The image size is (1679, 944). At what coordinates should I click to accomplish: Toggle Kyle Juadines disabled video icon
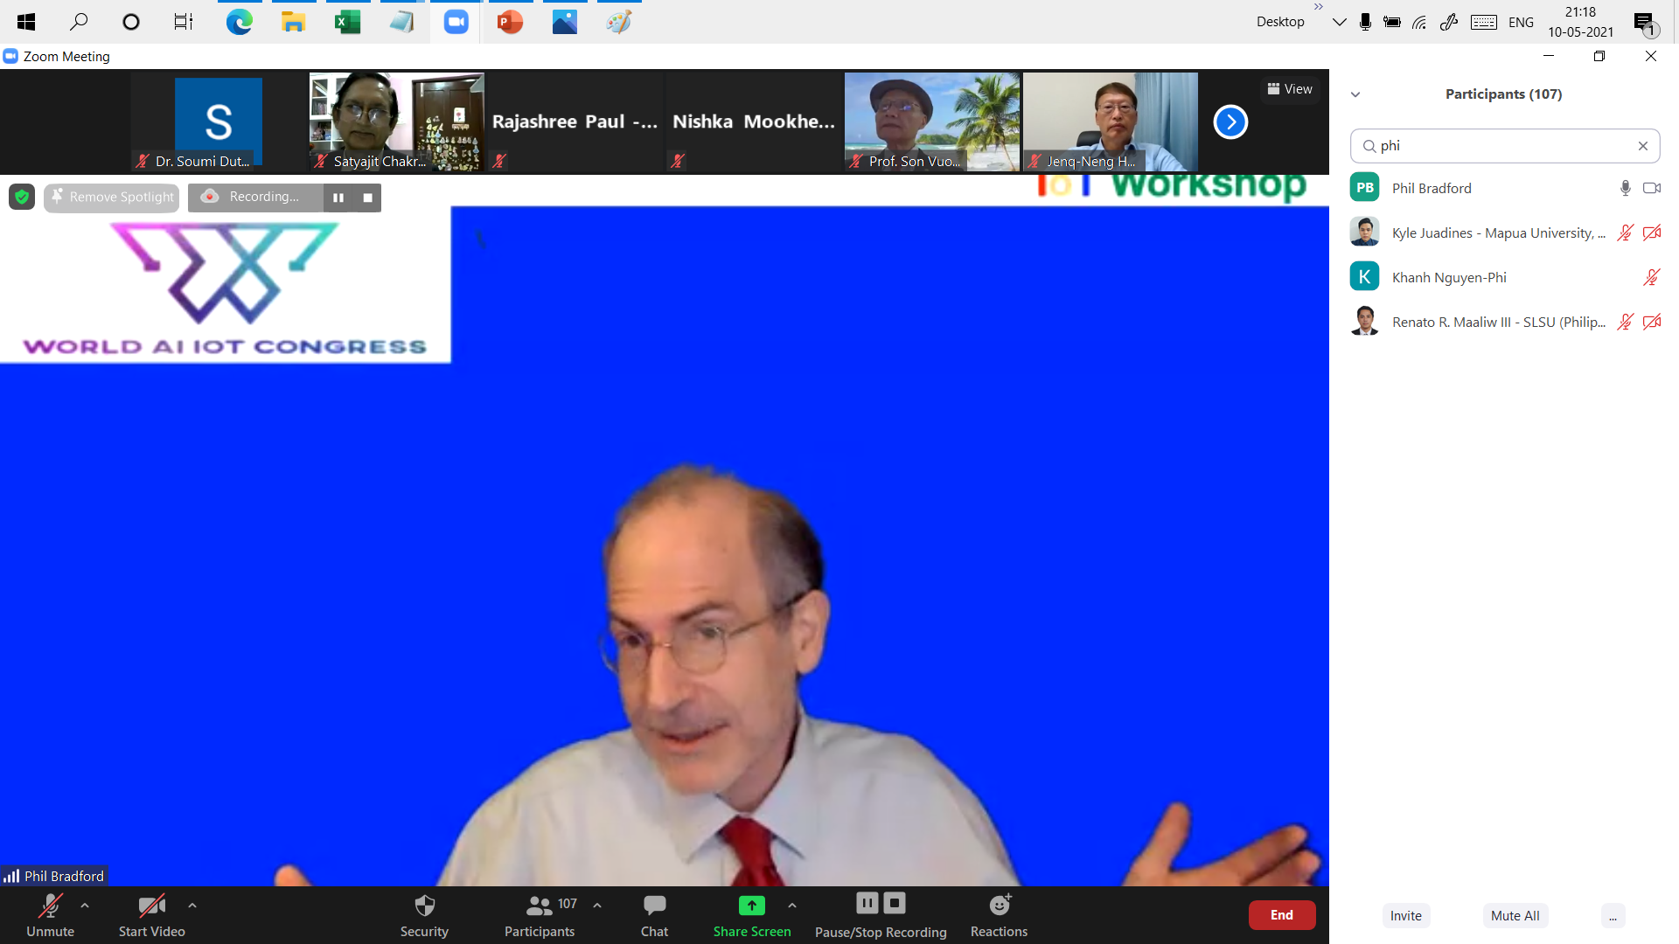pyautogui.click(x=1652, y=233)
